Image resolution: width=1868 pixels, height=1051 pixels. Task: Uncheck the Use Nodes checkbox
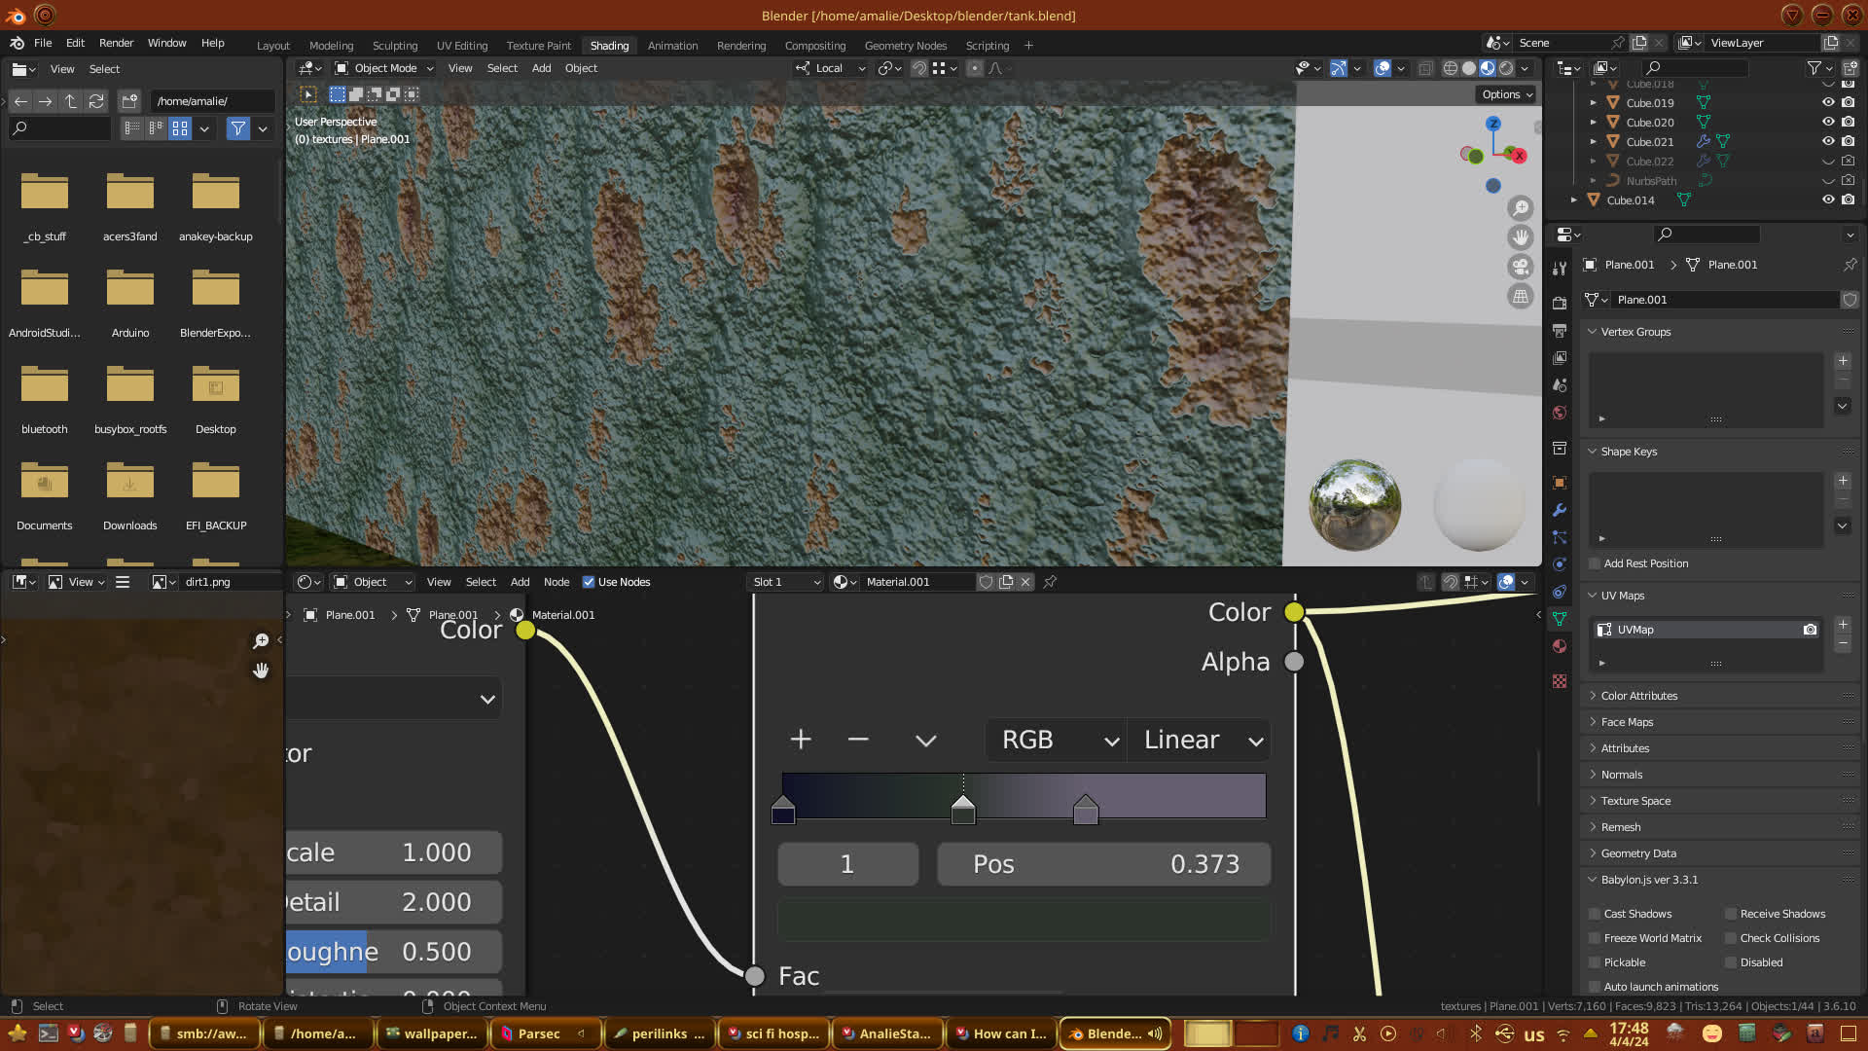589,582
